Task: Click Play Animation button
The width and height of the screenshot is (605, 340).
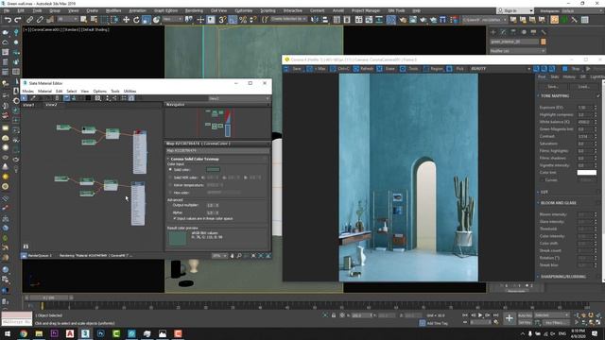Action: click(480, 315)
